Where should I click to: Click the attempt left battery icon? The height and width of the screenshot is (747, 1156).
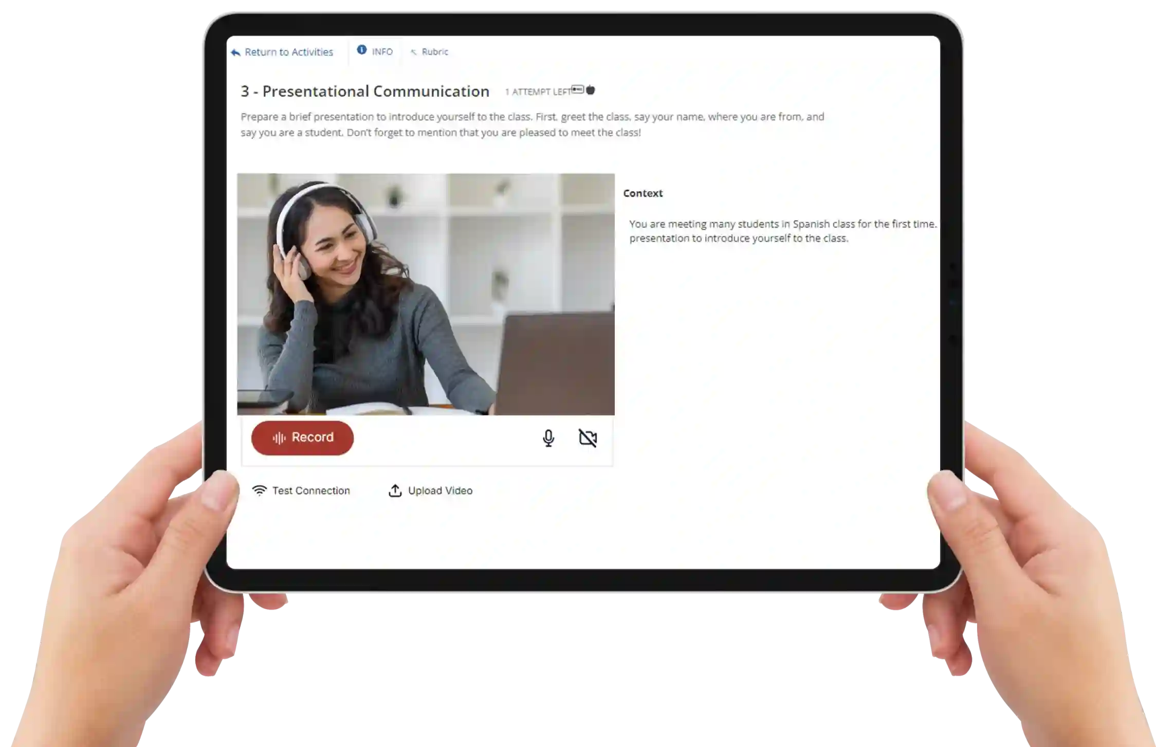click(x=578, y=90)
